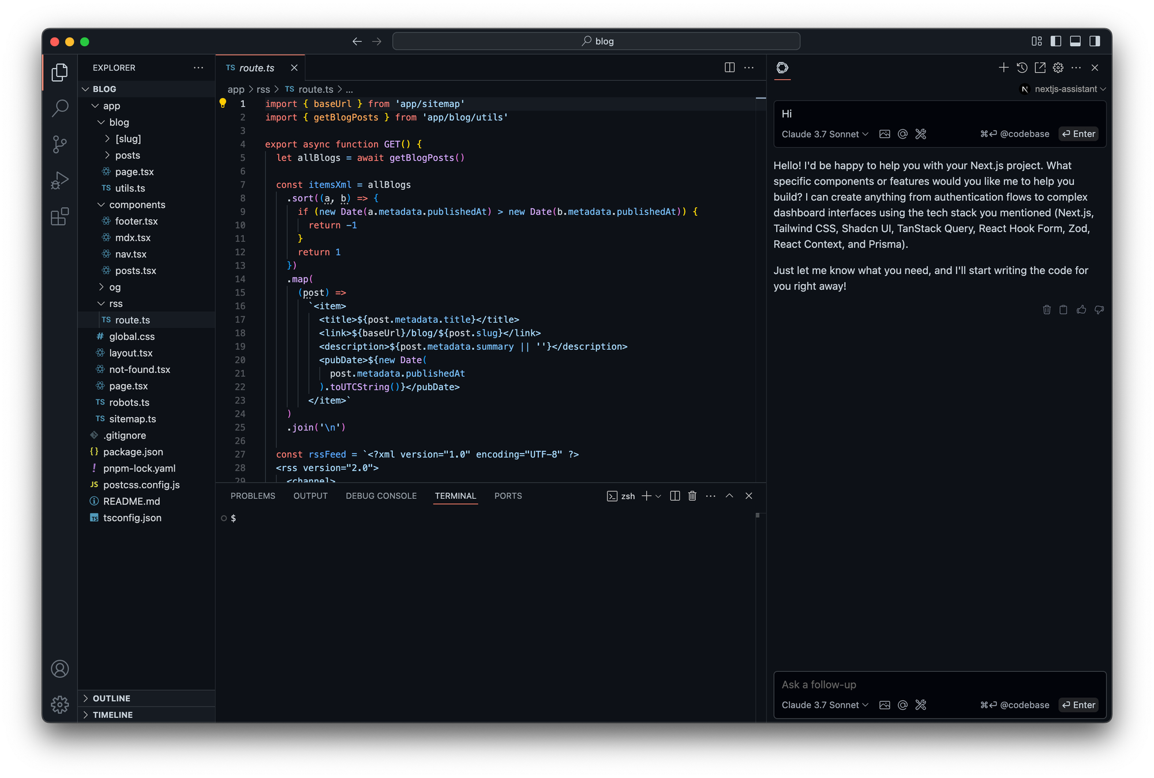Collapse the components folder
This screenshot has width=1154, height=778.
(137, 205)
